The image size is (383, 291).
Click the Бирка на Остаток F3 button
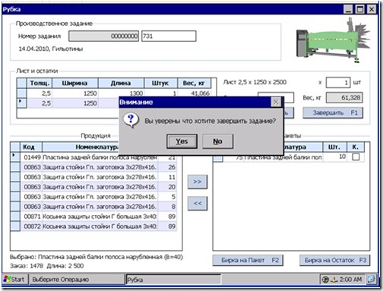click(334, 260)
